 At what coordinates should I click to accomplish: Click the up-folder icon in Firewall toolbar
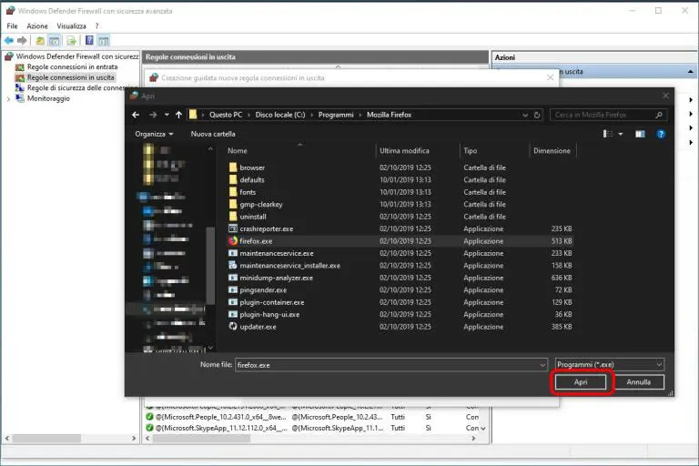point(40,41)
